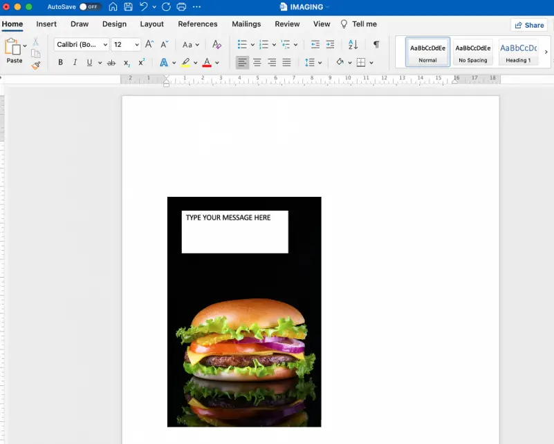Open the Draw ribbon tab
The height and width of the screenshot is (444, 554).
[80, 24]
